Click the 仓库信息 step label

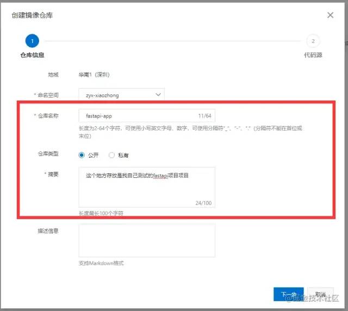point(32,55)
